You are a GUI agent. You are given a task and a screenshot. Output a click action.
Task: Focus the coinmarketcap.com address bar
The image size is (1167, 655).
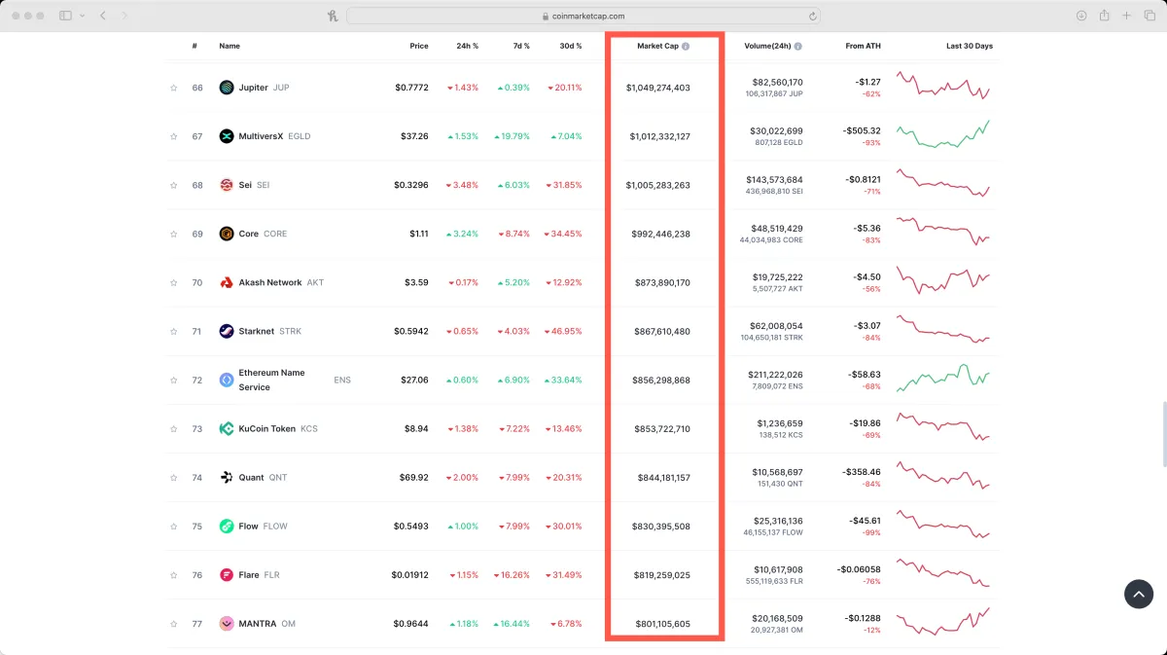pyautogui.click(x=583, y=16)
